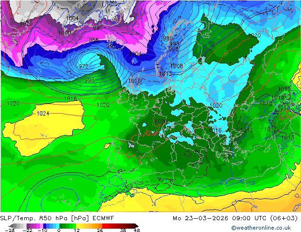Viewport: 301px width, 232px height.
Task: Click the 26 legend value
Action: pyautogui.click(x=100, y=230)
